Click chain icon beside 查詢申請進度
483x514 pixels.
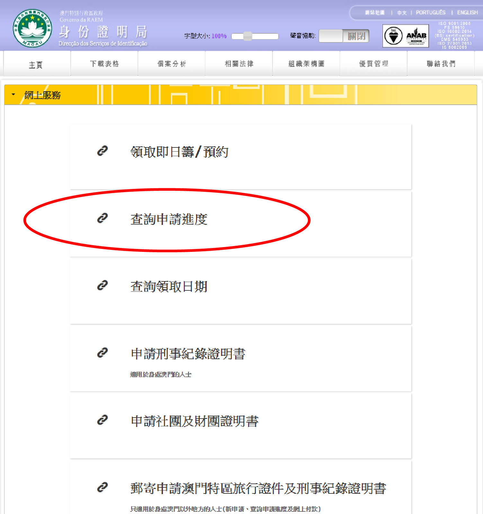pyautogui.click(x=102, y=218)
